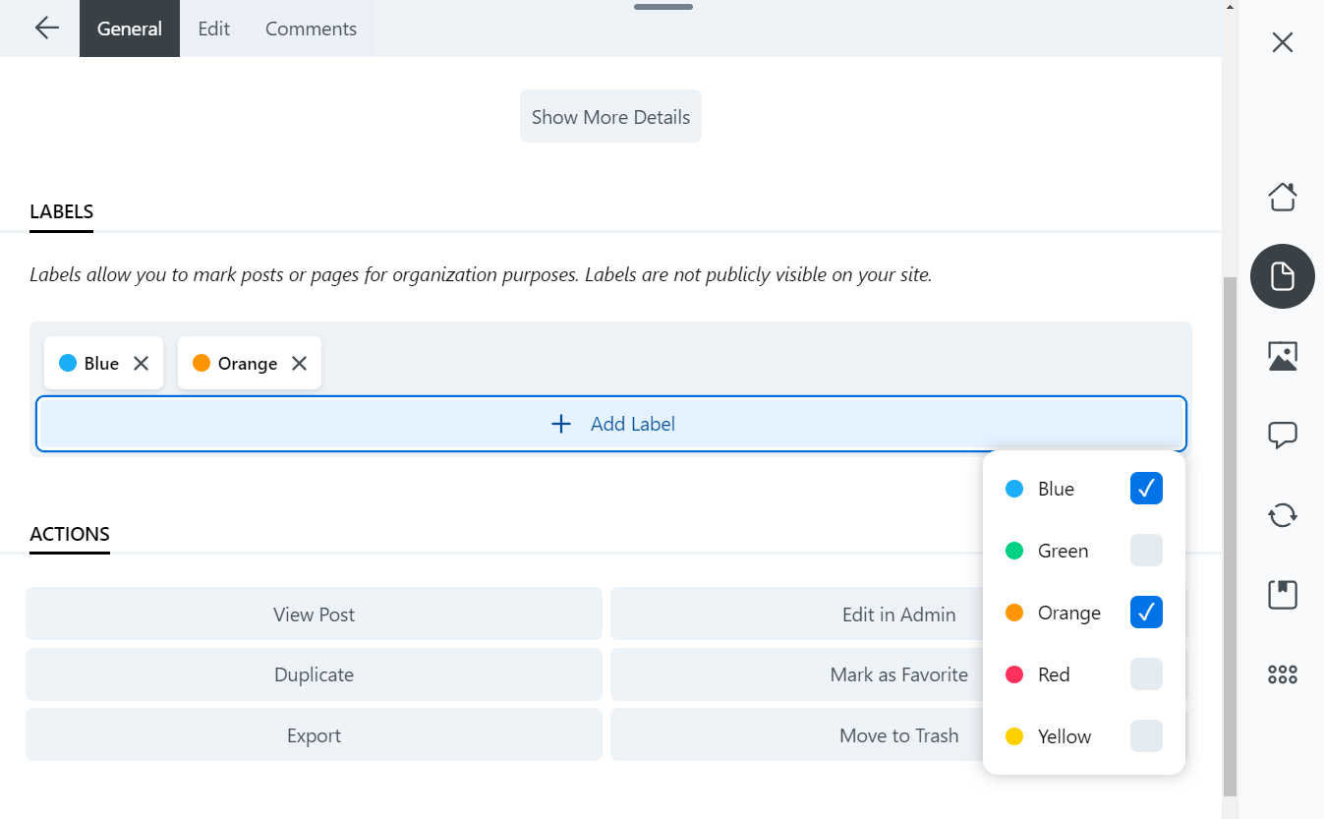The height and width of the screenshot is (819, 1324).
Task: Click the View Post button
Action: (314, 614)
